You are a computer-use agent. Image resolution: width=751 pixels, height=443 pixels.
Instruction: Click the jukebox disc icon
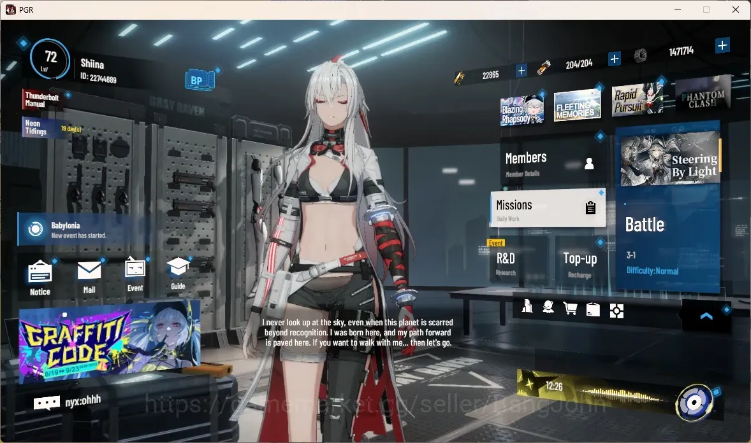click(x=694, y=403)
